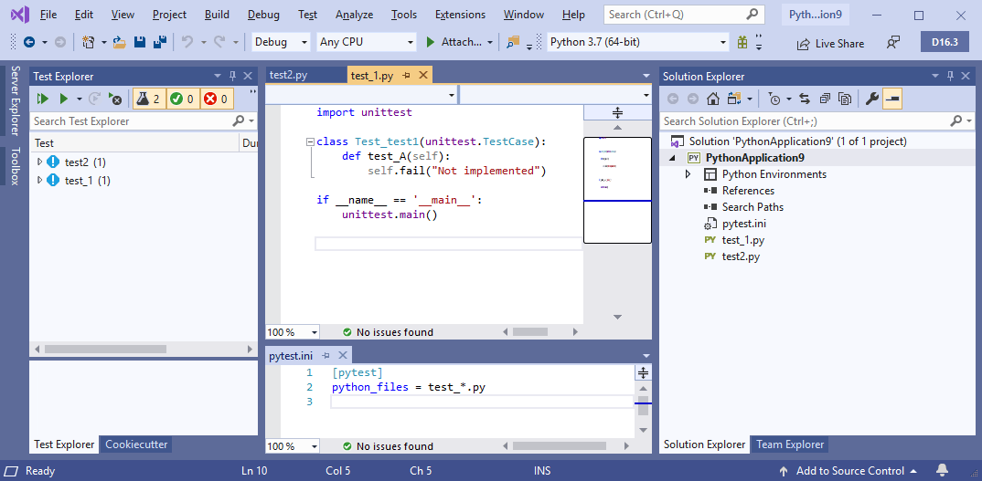Save all files
Image resolution: width=982 pixels, height=481 pixels.
tap(160, 43)
